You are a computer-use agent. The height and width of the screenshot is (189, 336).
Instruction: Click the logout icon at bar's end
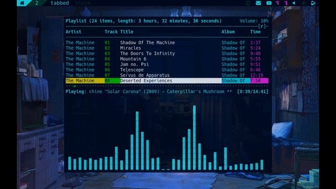click(313, 3)
